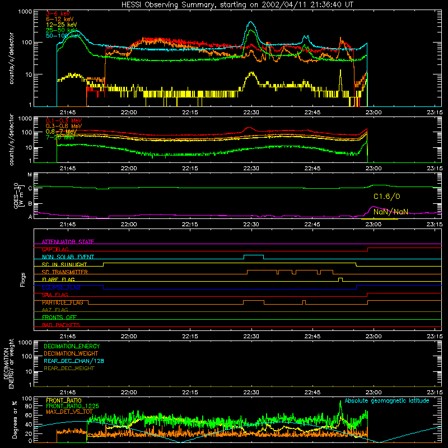This screenshot has height=448, width=448.
Task: Click the NON_SOLAR_EVENT raised pulse near 22:30
Action: (x=254, y=255)
